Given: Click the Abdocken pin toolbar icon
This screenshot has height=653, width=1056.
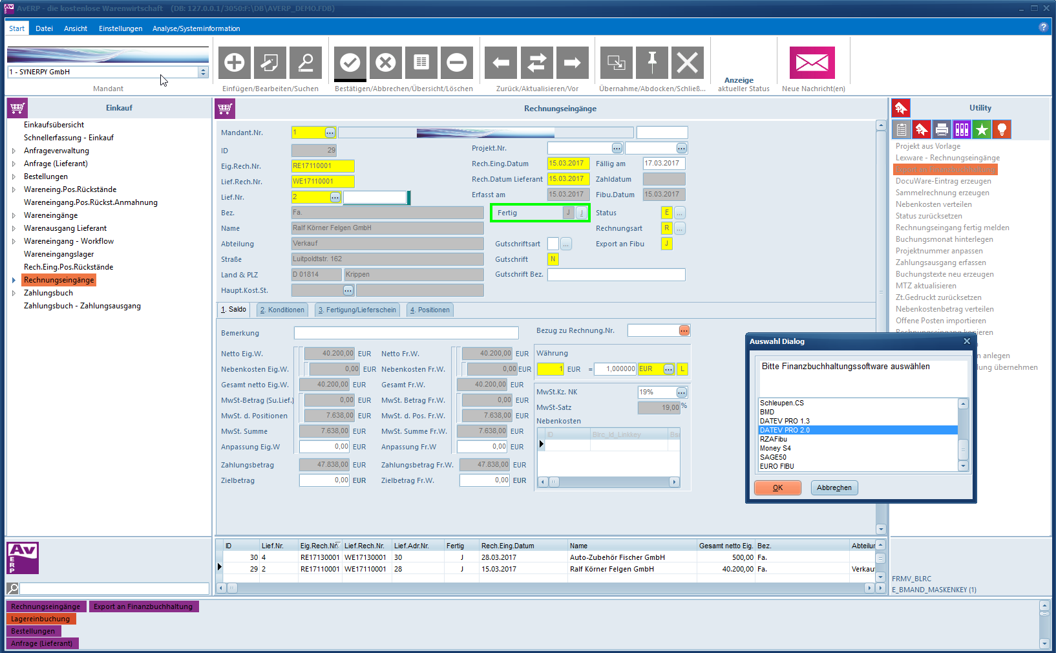Looking at the screenshot, I should tap(652, 63).
